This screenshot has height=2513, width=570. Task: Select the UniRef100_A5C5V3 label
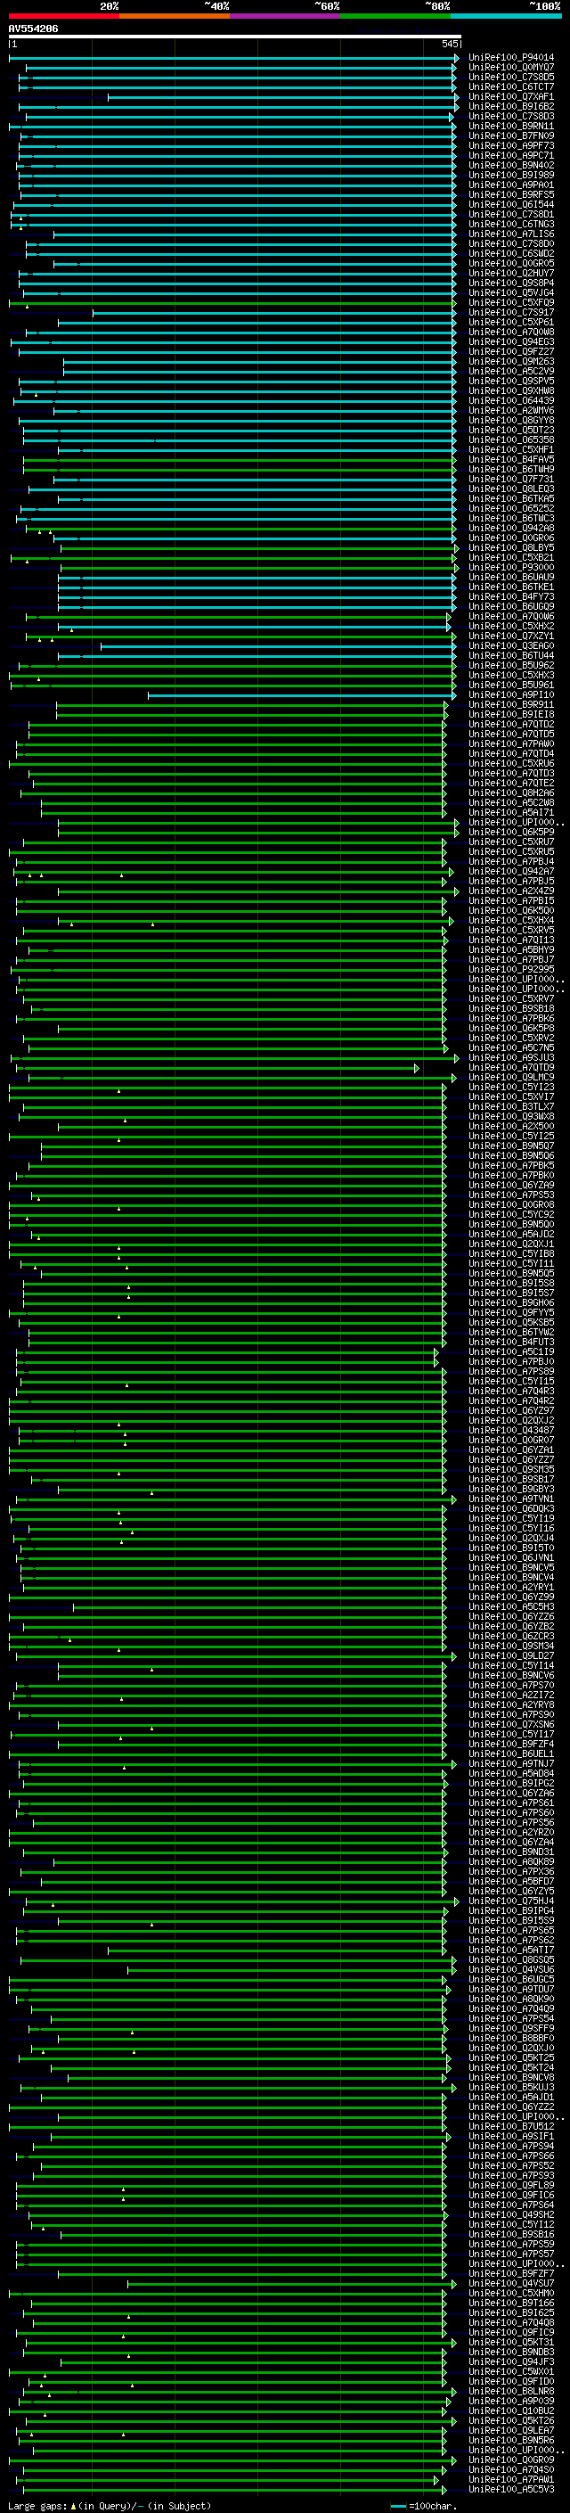[511, 2489]
